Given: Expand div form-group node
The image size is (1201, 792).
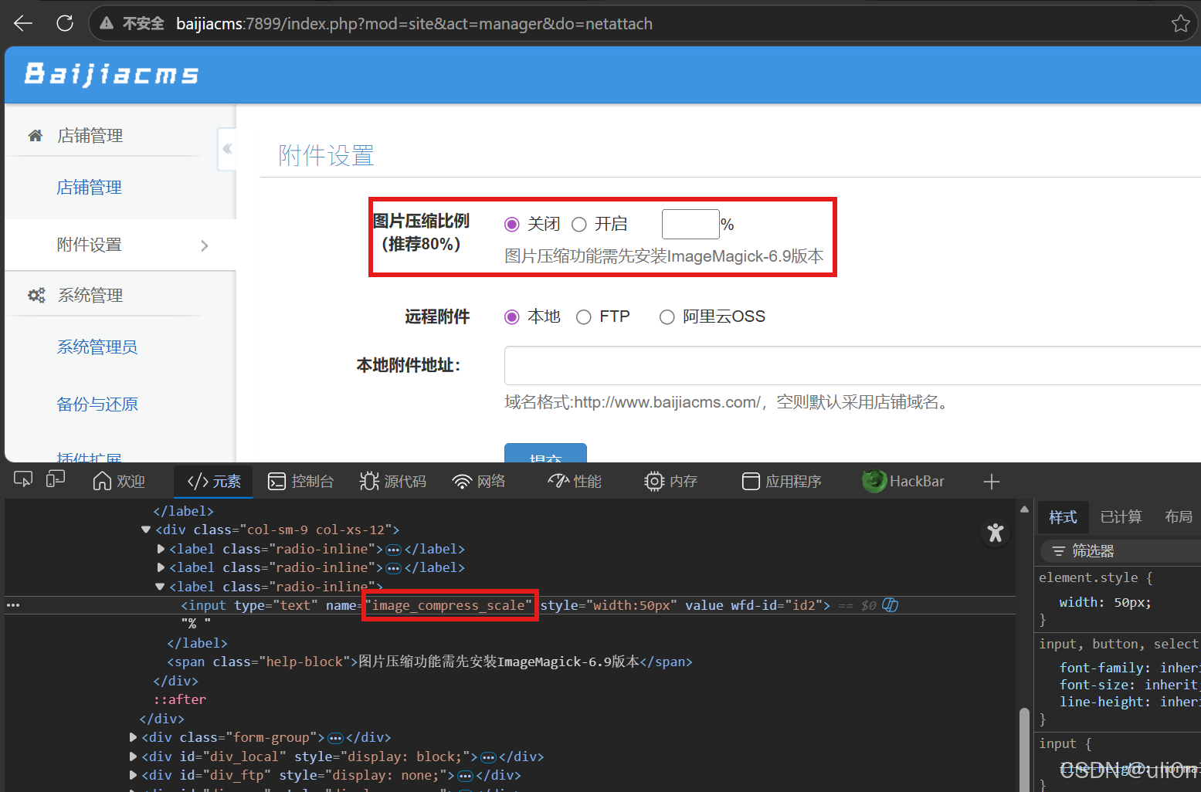Looking at the screenshot, I should (133, 737).
